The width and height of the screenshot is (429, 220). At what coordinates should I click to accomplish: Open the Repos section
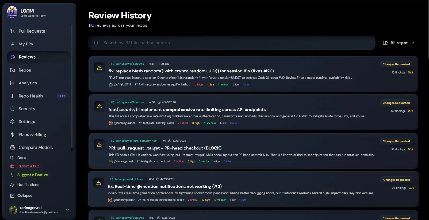[39, 70]
